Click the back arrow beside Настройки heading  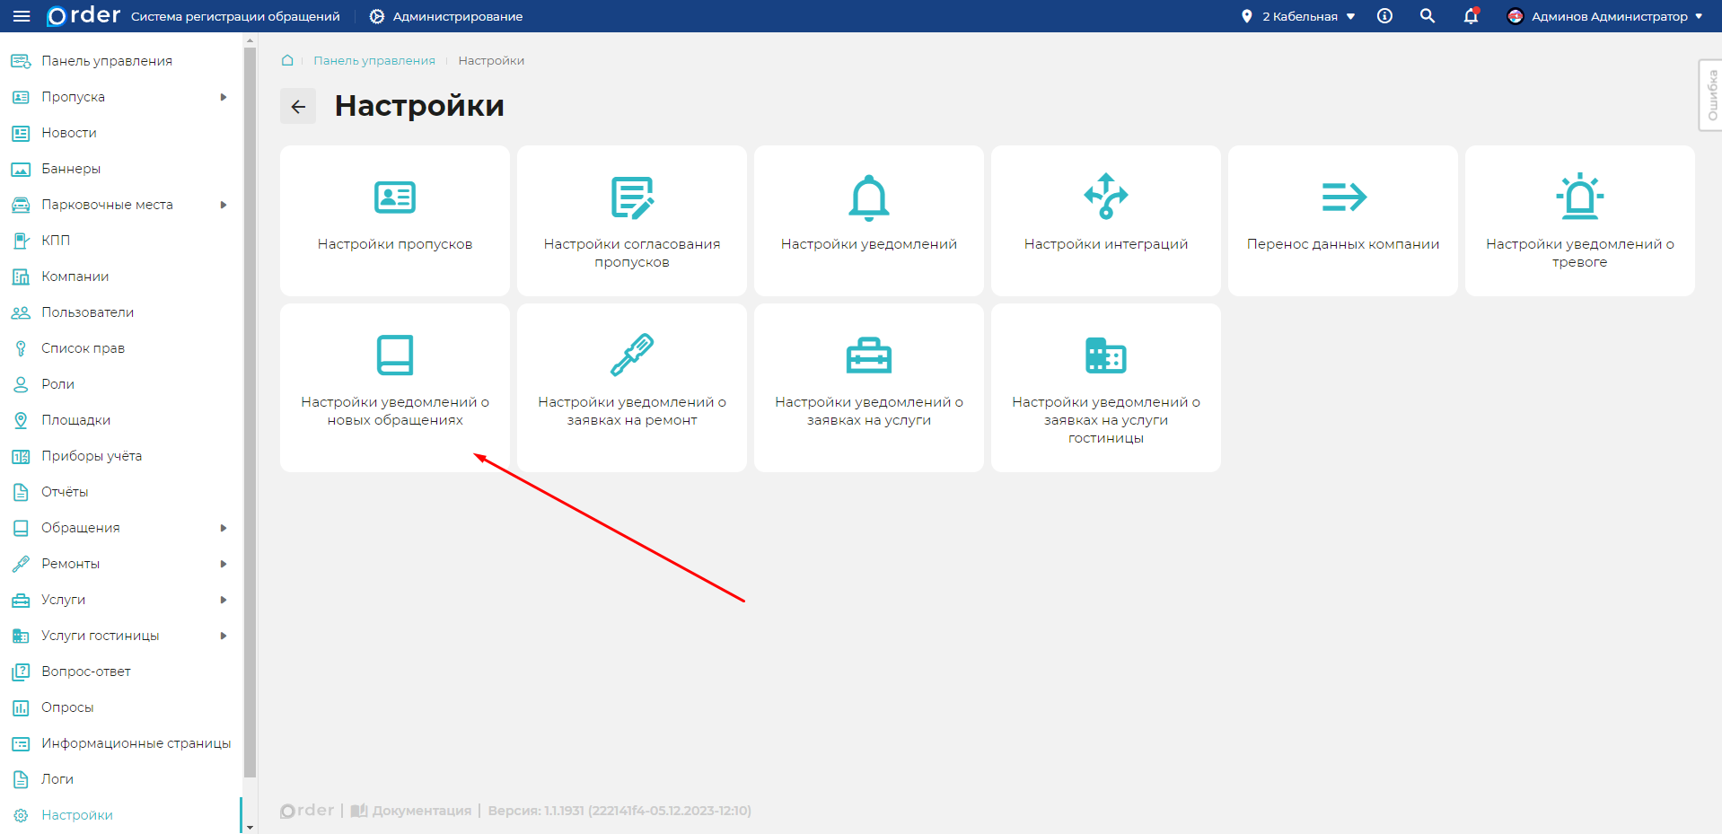click(x=298, y=107)
